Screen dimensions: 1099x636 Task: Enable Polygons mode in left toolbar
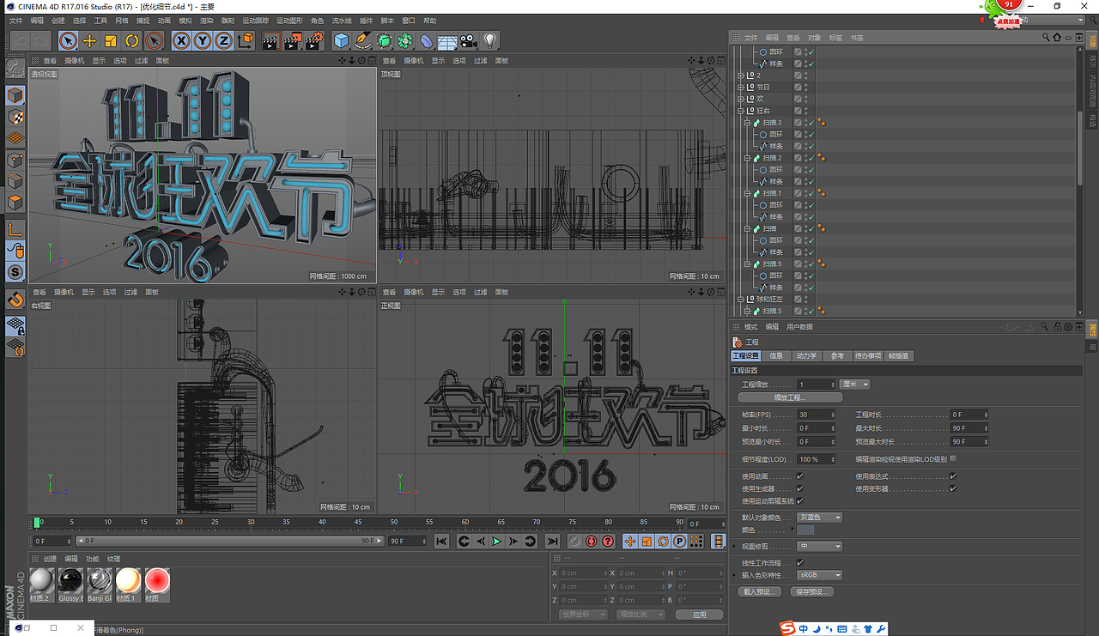[x=15, y=203]
